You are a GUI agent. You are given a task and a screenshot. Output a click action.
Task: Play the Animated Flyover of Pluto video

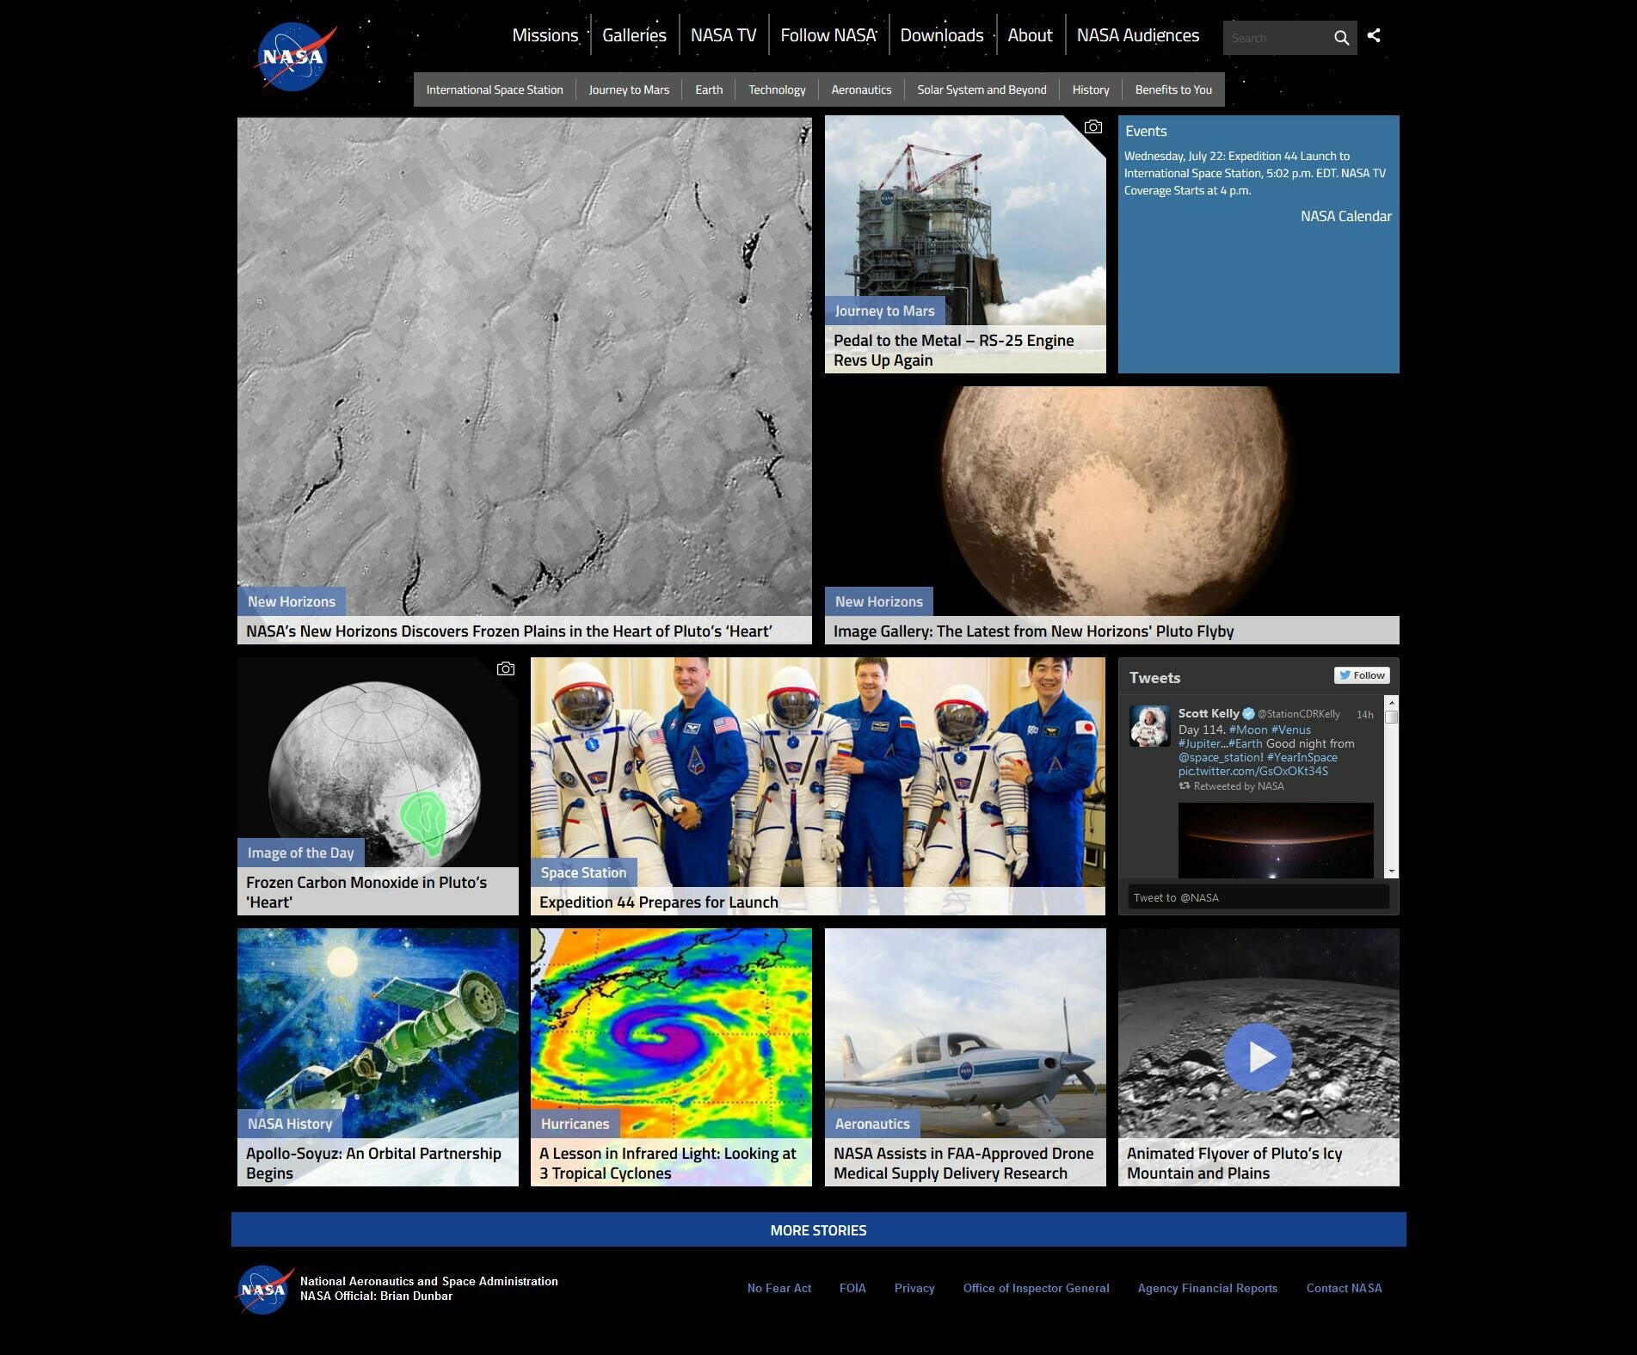point(1259,1056)
